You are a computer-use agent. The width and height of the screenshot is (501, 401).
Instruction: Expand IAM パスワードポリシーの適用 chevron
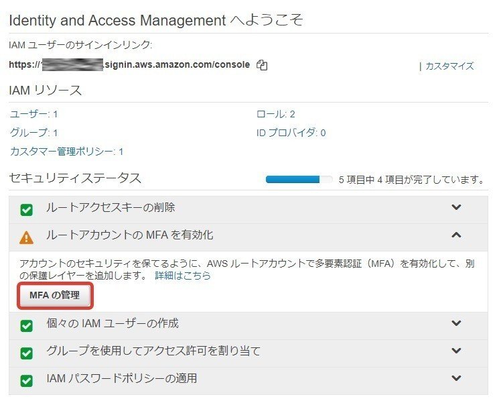point(456,378)
